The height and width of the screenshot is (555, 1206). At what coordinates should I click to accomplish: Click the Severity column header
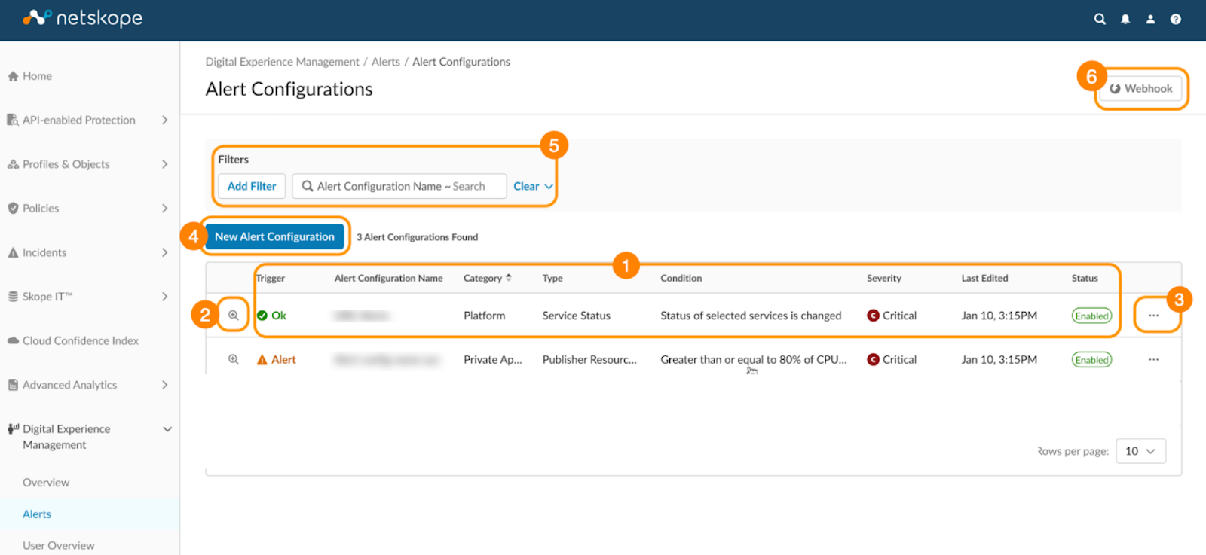(884, 278)
